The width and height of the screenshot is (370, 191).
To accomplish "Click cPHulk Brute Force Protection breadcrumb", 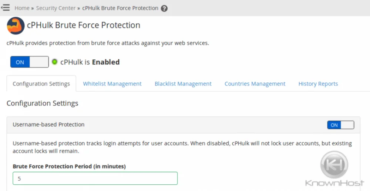I will (x=120, y=8).
